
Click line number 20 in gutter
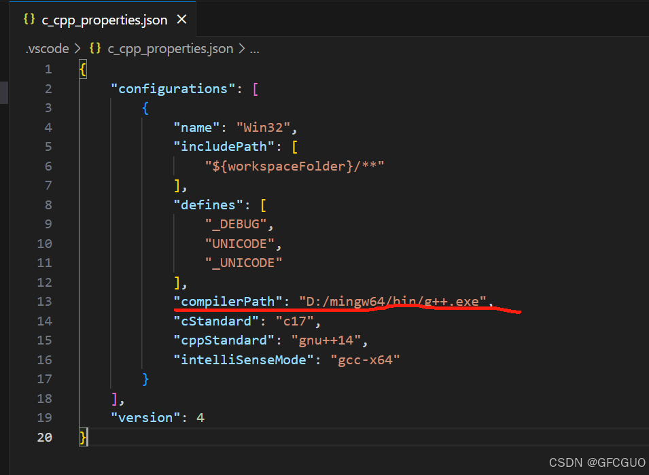click(44, 438)
